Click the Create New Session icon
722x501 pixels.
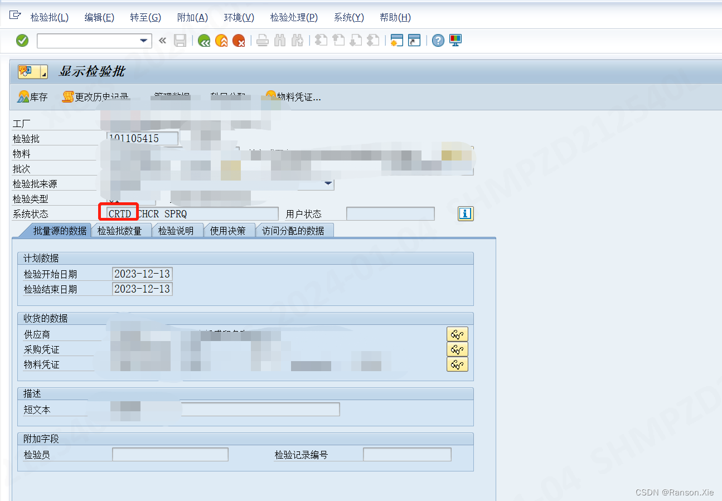[x=396, y=41]
